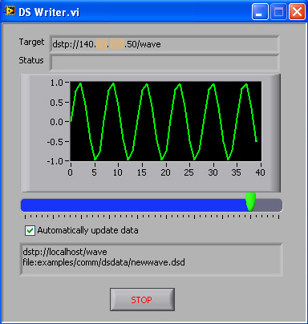Click the LabVIEW VI icon in title bar

(9, 11)
